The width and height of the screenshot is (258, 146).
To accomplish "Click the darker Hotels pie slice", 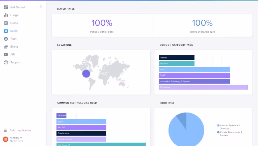I will coord(182,119).
